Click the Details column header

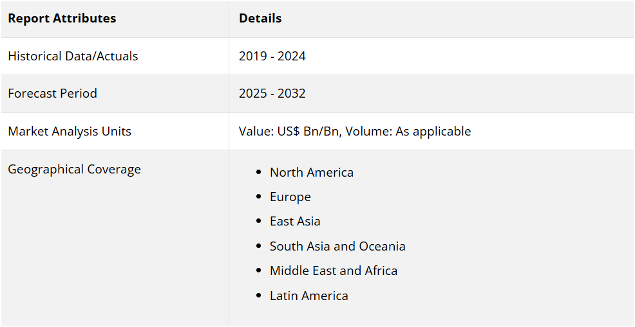coord(260,18)
